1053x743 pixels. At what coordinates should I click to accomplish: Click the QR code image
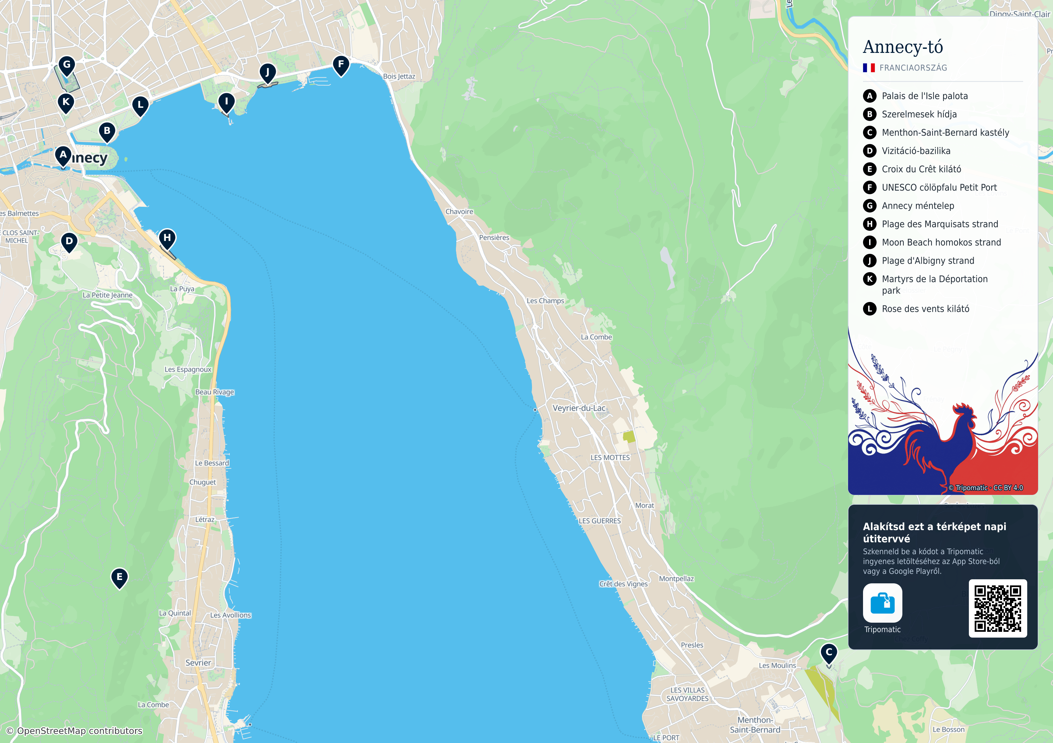997,608
